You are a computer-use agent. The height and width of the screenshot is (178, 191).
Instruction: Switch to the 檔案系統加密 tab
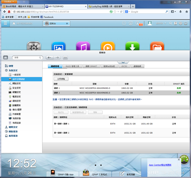click(x=109, y=66)
